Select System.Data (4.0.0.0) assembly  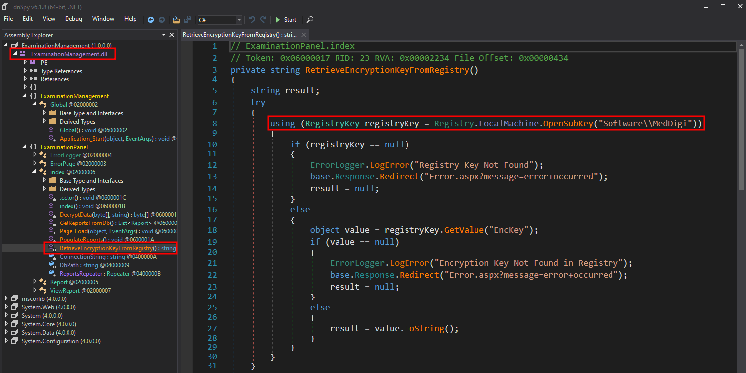(x=49, y=333)
